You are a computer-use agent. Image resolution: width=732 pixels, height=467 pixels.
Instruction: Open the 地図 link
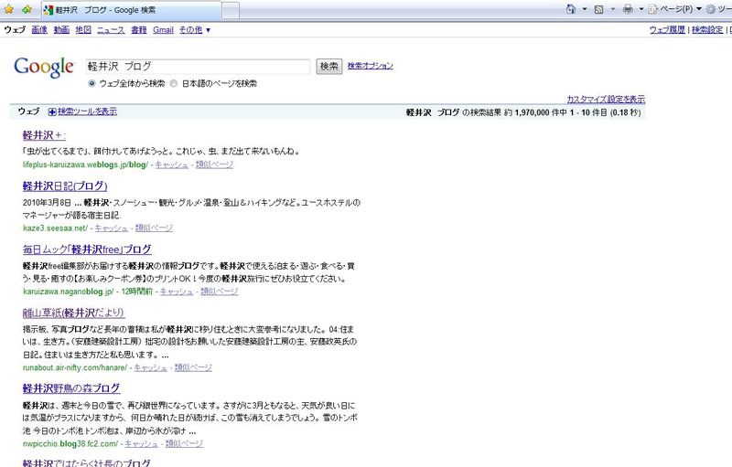[83, 30]
